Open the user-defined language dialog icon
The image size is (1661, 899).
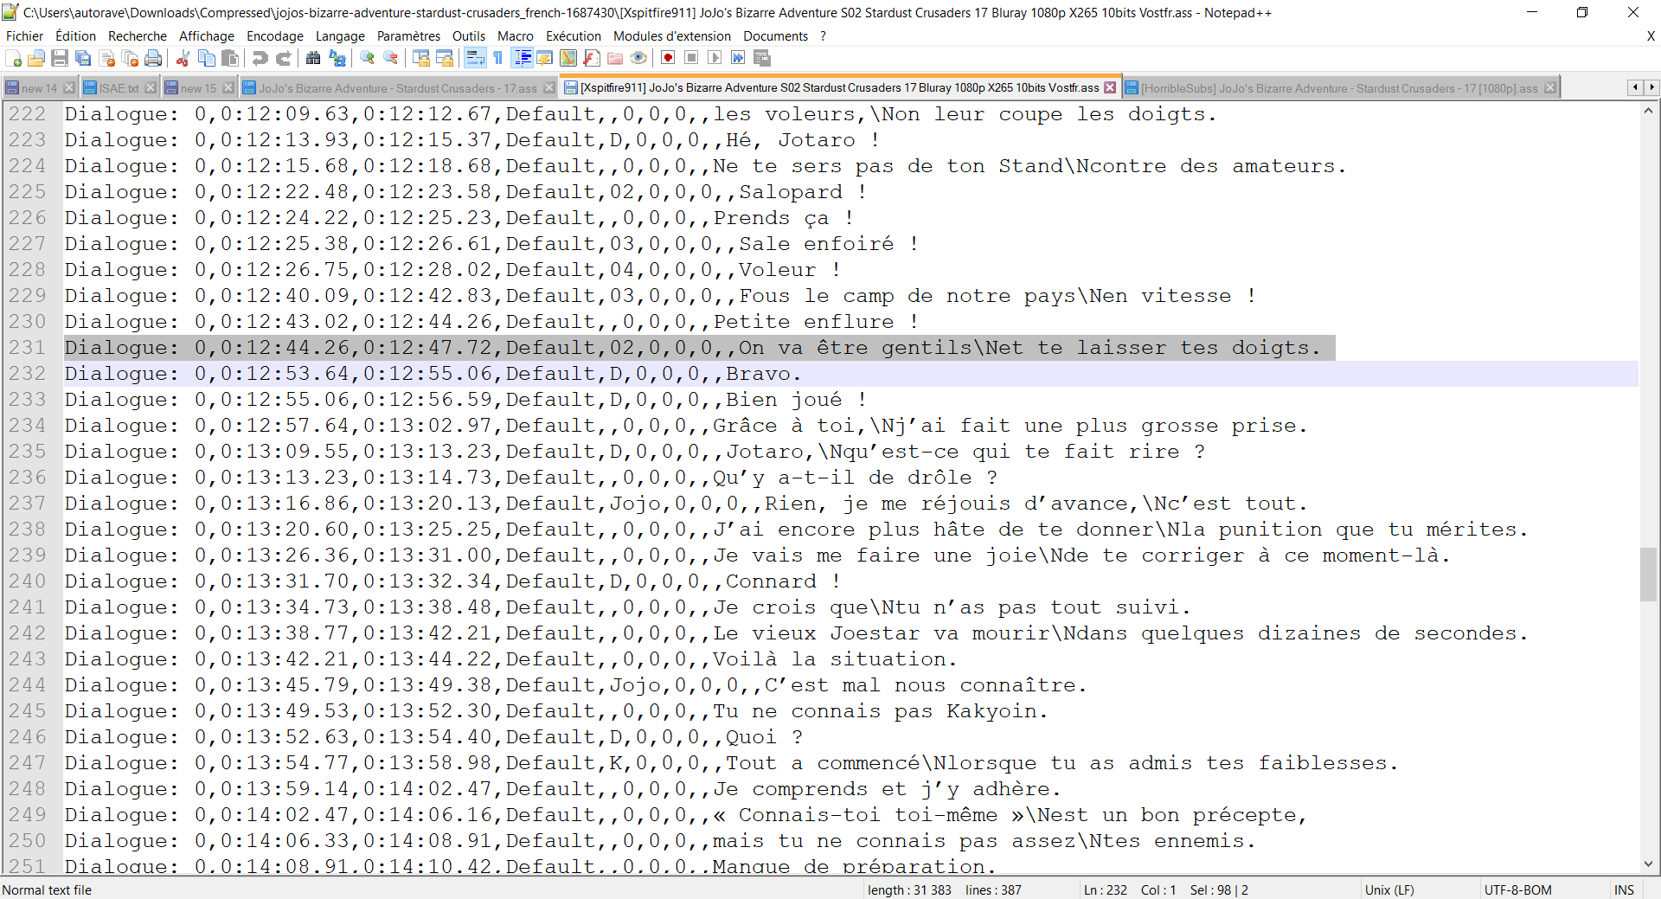click(545, 58)
